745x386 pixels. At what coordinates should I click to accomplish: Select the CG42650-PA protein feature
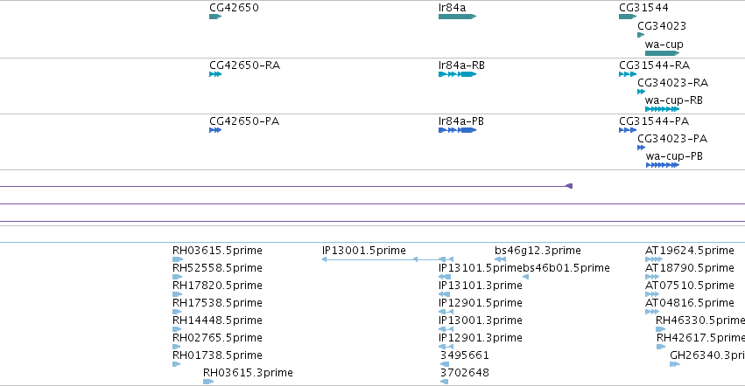pos(215,130)
